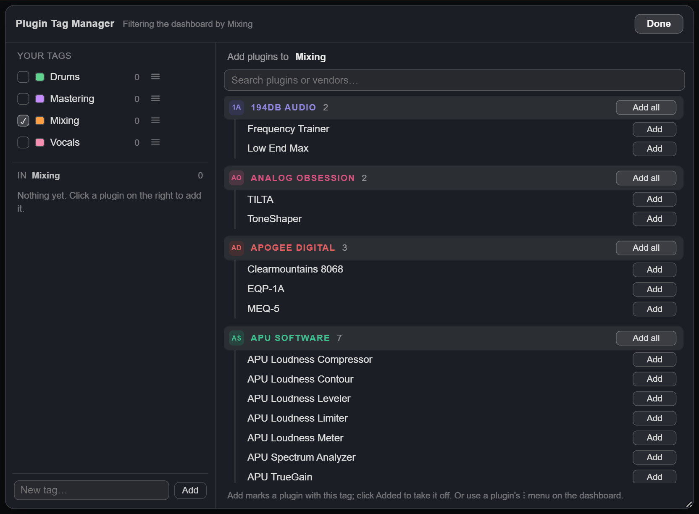Add Frequency Trainer to Mixing
The image size is (699, 514).
(654, 129)
